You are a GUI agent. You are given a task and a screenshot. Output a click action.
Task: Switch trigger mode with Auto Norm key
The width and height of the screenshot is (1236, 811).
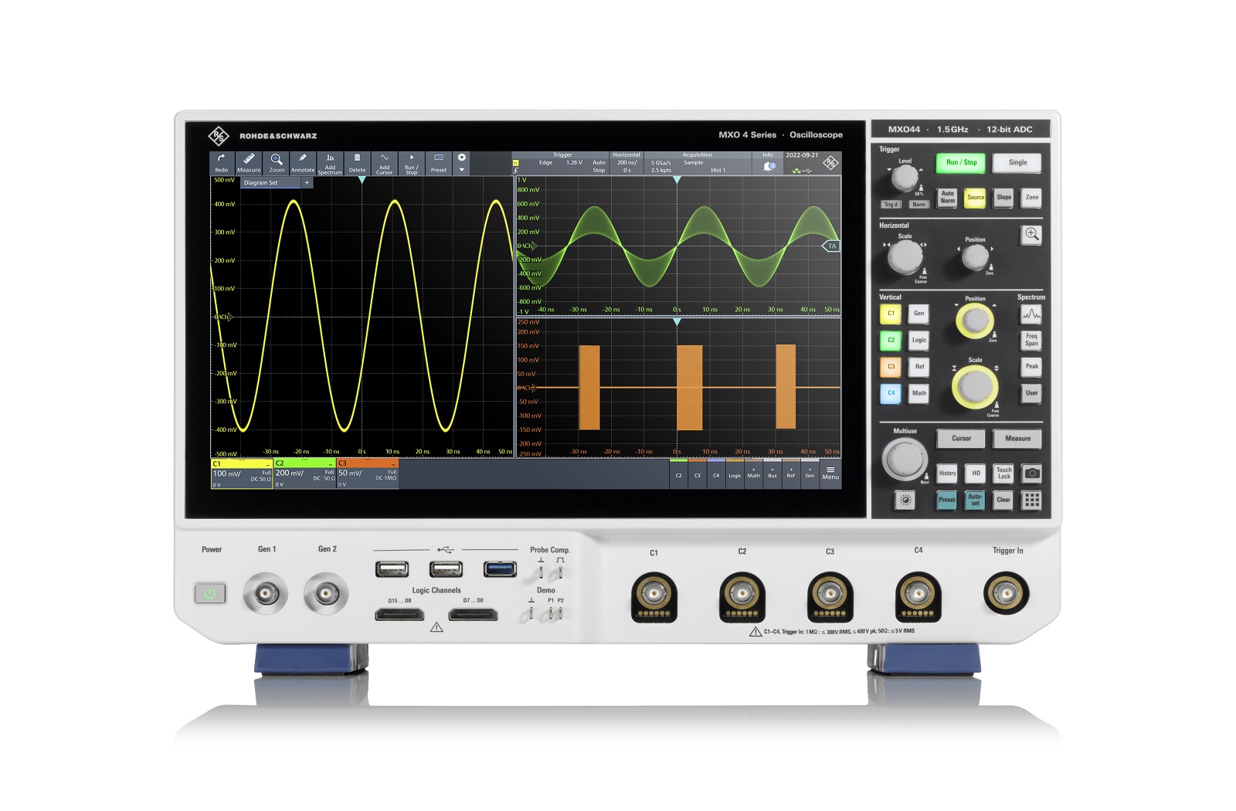pos(947,198)
